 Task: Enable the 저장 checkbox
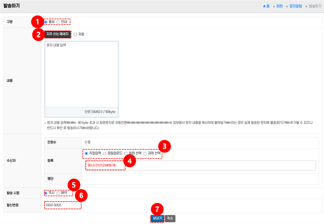75,34
